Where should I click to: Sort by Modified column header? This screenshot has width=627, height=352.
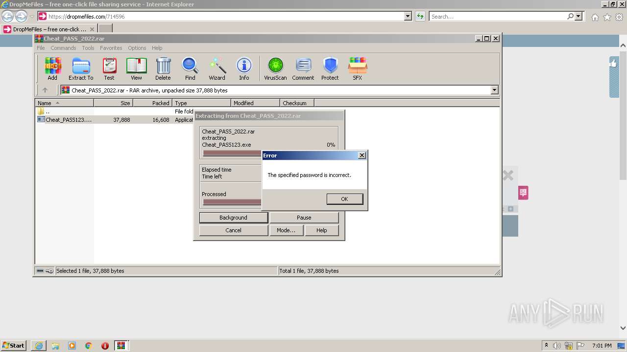click(x=255, y=103)
